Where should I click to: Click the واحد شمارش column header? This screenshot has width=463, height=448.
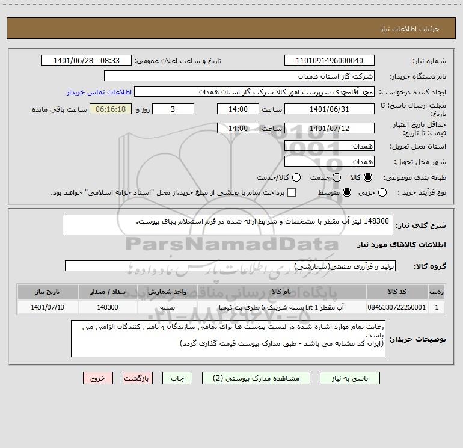coord(167,292)
